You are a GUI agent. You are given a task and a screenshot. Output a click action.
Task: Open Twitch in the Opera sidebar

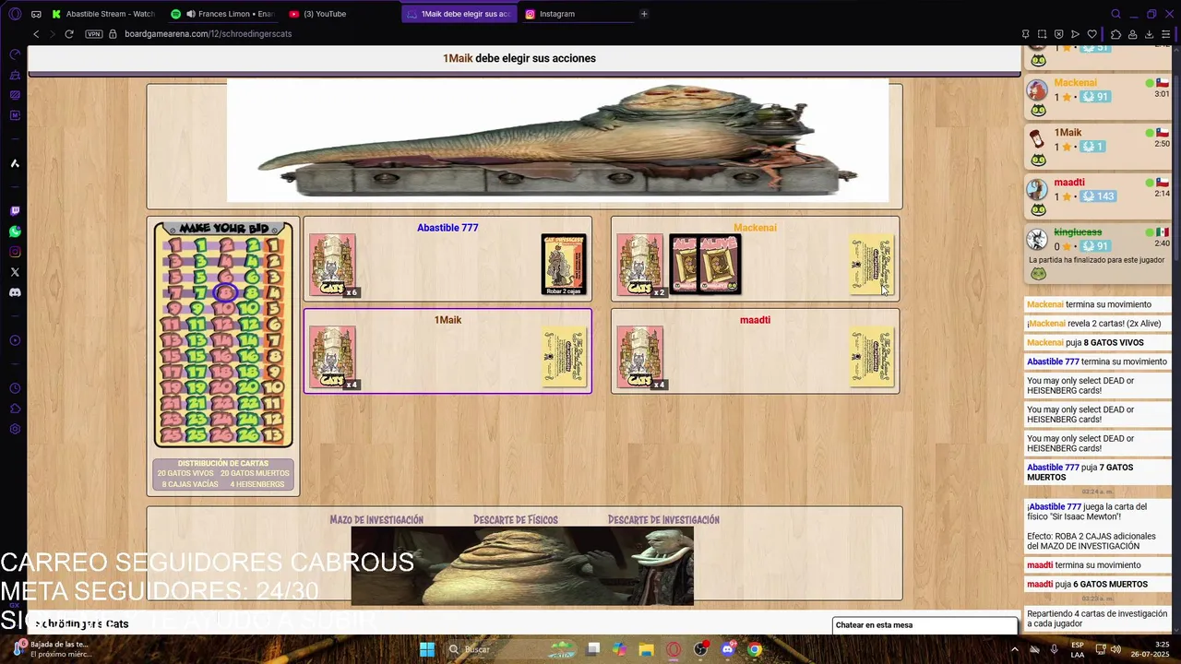[15, 211]
